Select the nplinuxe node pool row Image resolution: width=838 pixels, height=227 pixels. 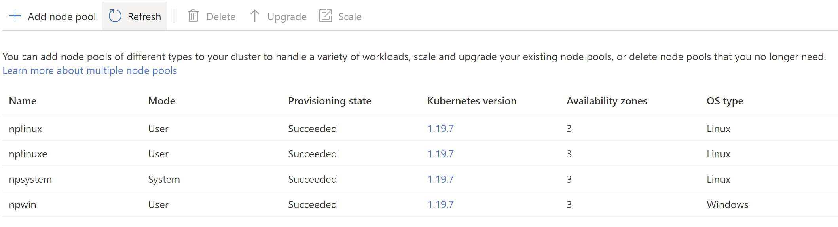(x=28, y=154)
